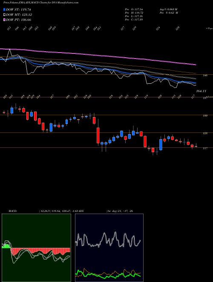The width and height of the screenshot is (213, 282).
Task: Click the 123 price axis label
Action: click(205, 133)
